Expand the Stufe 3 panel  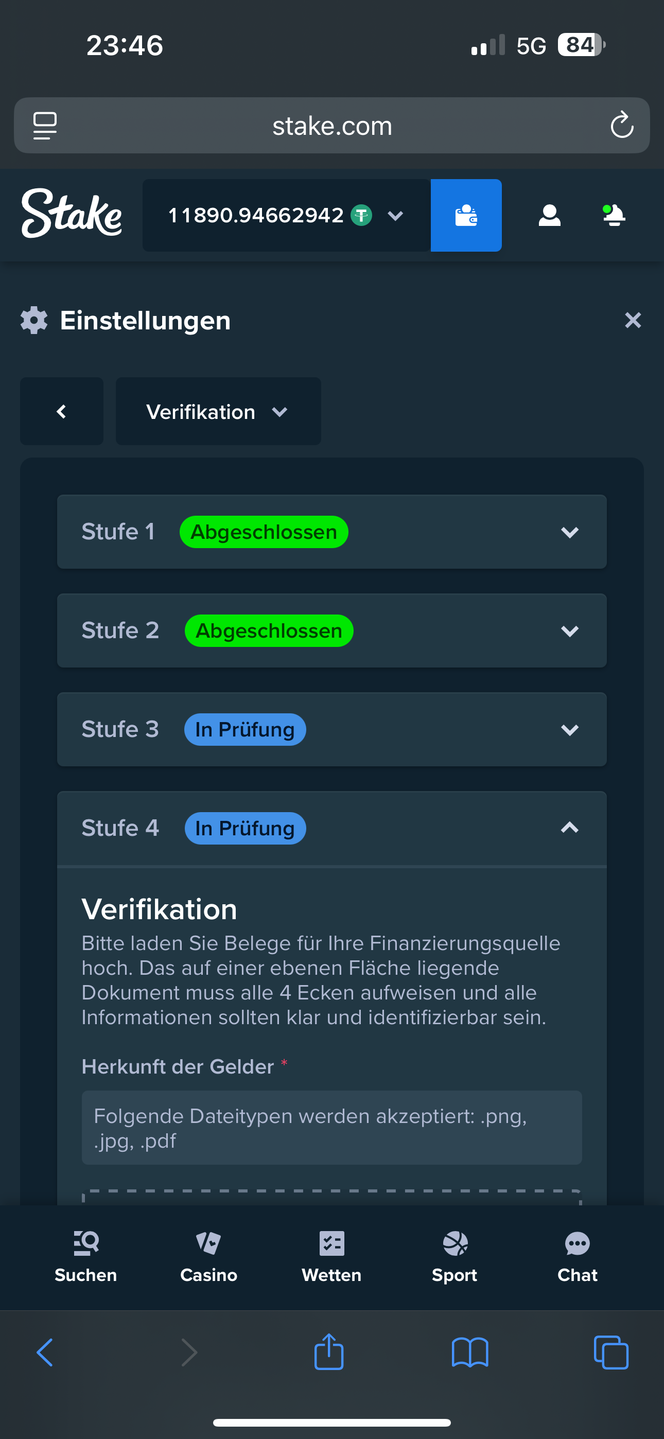tap(569, 730)
